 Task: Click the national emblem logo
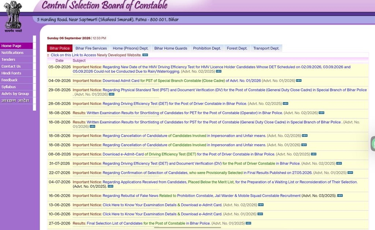(x=13, y=16)
